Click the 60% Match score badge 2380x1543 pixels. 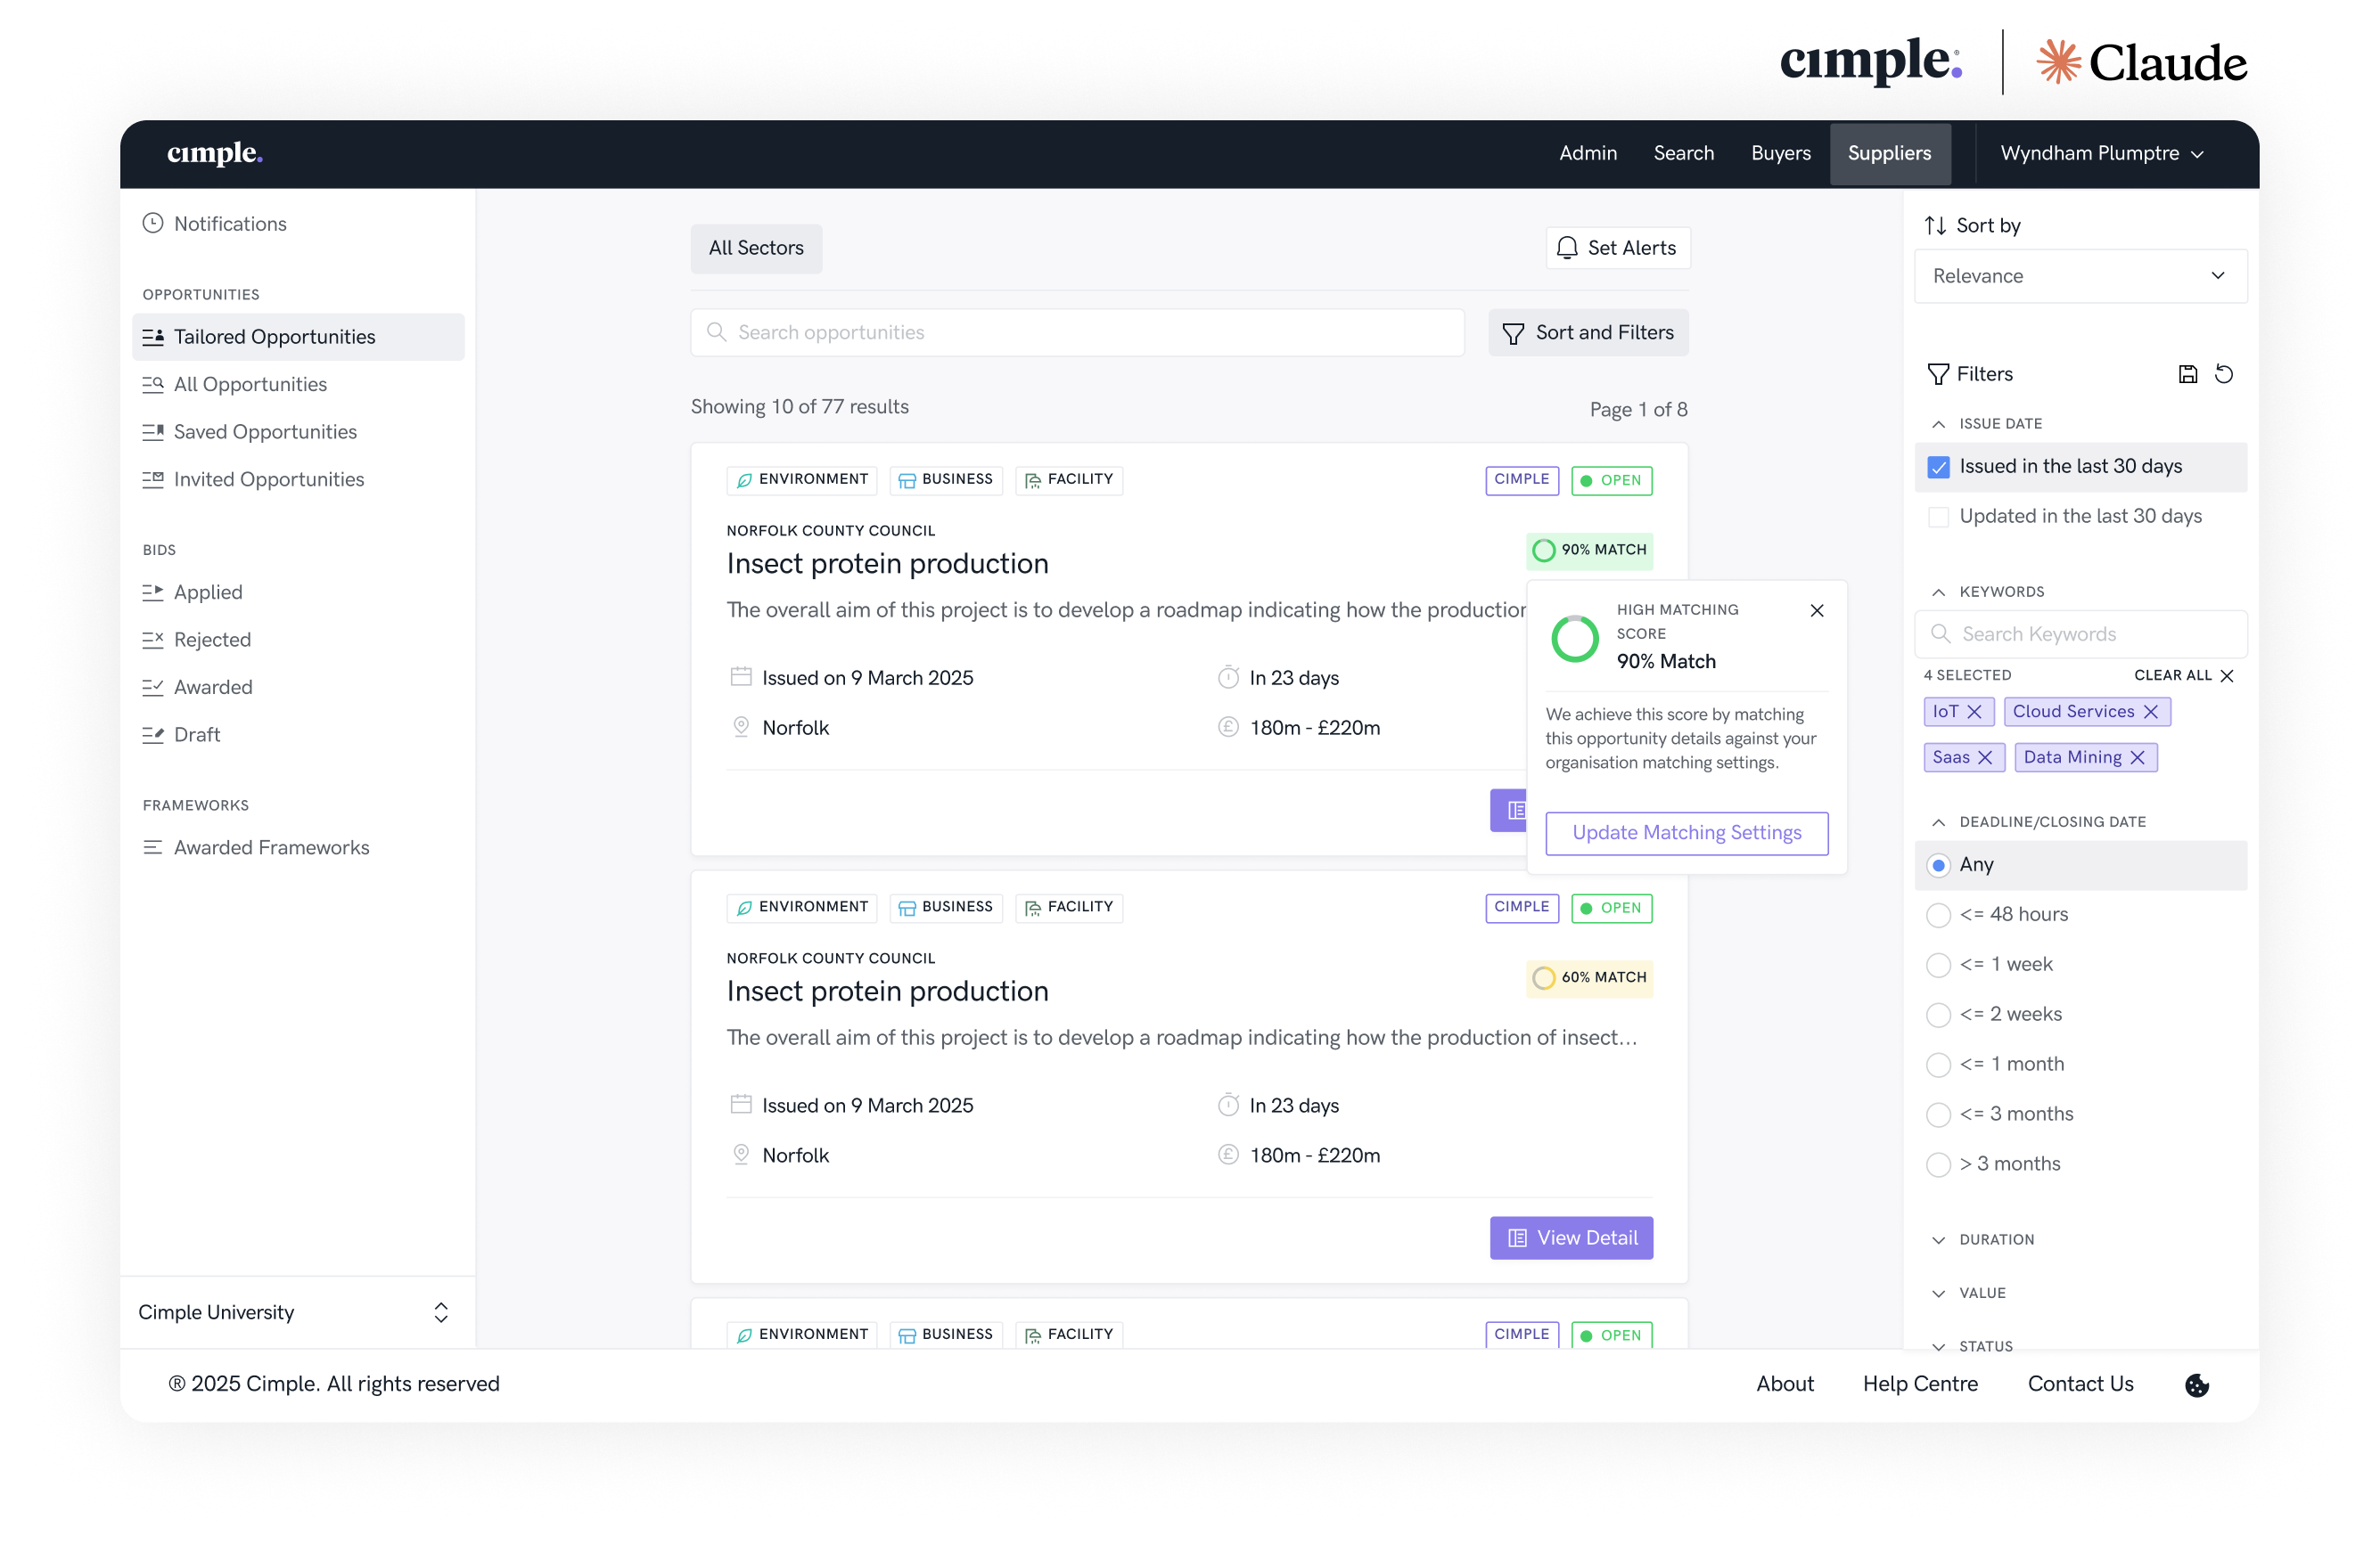(1590, 977)
